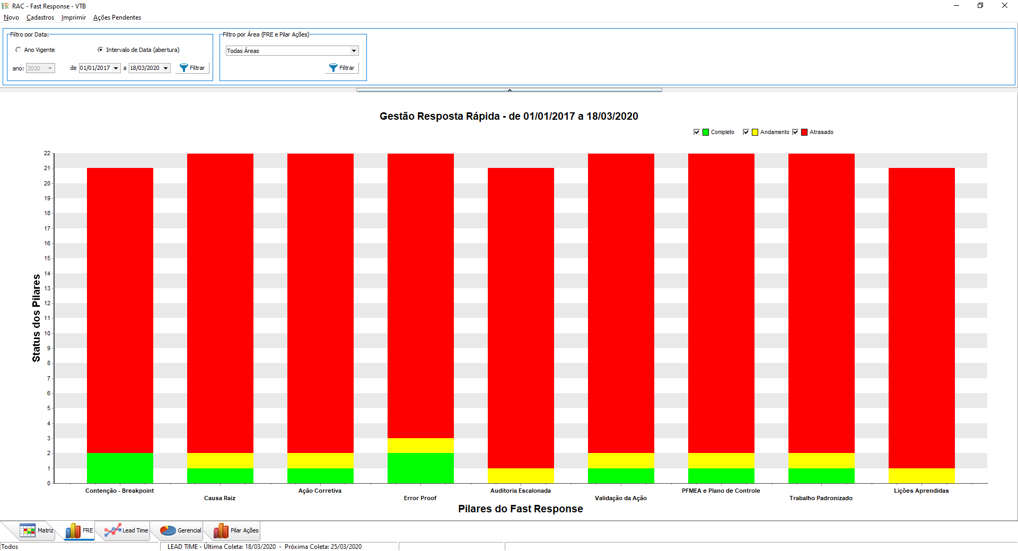Click the red bar of Validação da Ação
The image size is (1018, 551).
tap(621, 303)
